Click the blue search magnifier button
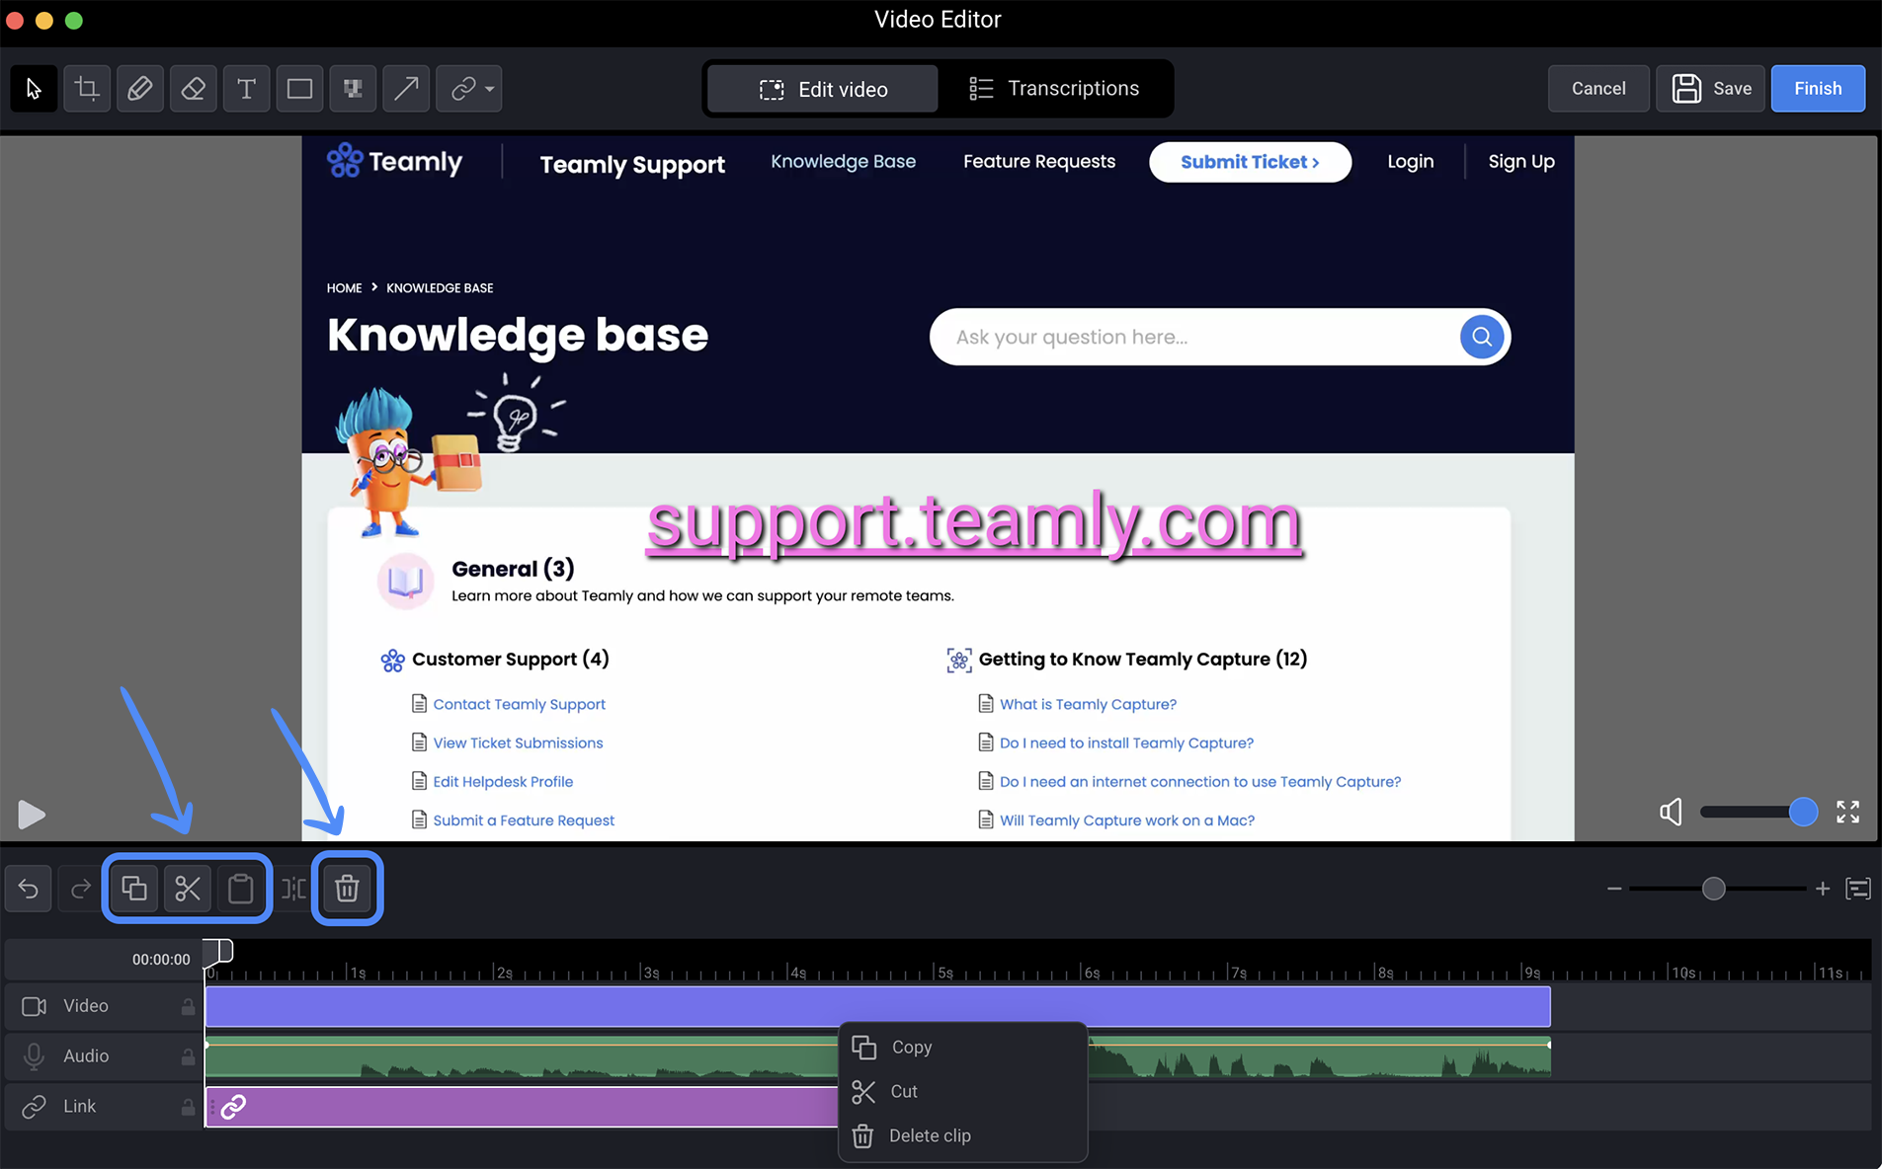Viewport: 1882px width, 1169px height. (x=1482, y=337)
